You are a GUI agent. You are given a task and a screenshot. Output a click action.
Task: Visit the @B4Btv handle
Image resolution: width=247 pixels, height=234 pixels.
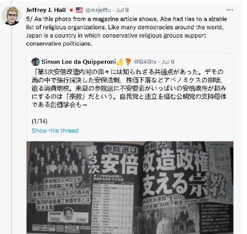[145, 62]
